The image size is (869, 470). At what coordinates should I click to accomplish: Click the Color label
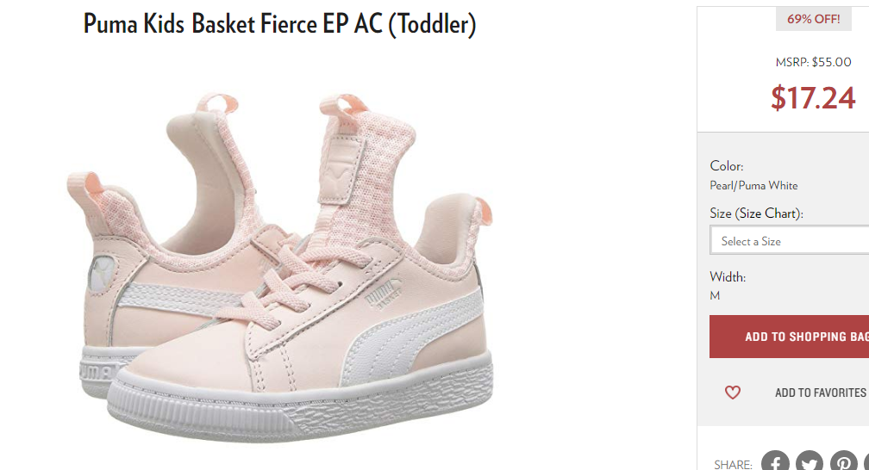727,166
